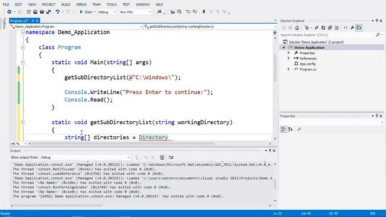
Task: Collapse the namespace Demo_Application block
Action: (23, 32)
